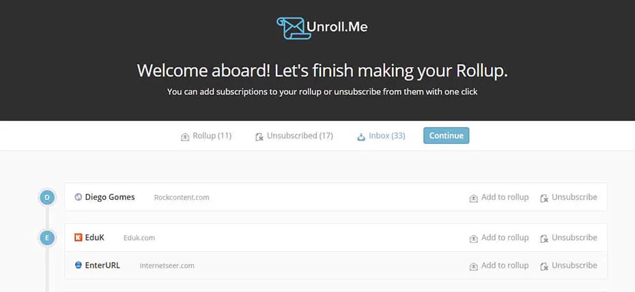635x292 pixels.
Task: Select the Inbox (33) tab
Action: tap(381, 136)
